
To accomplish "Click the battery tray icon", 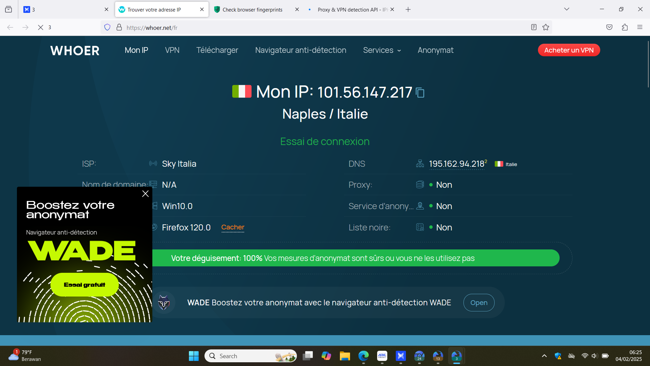I will (x=605, y=356).
